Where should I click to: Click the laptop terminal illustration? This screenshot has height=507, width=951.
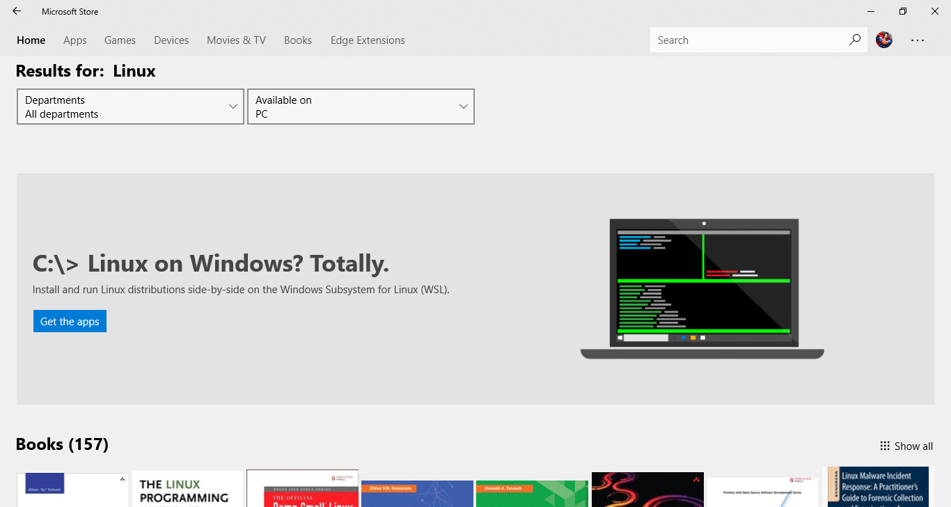point(702,288)
